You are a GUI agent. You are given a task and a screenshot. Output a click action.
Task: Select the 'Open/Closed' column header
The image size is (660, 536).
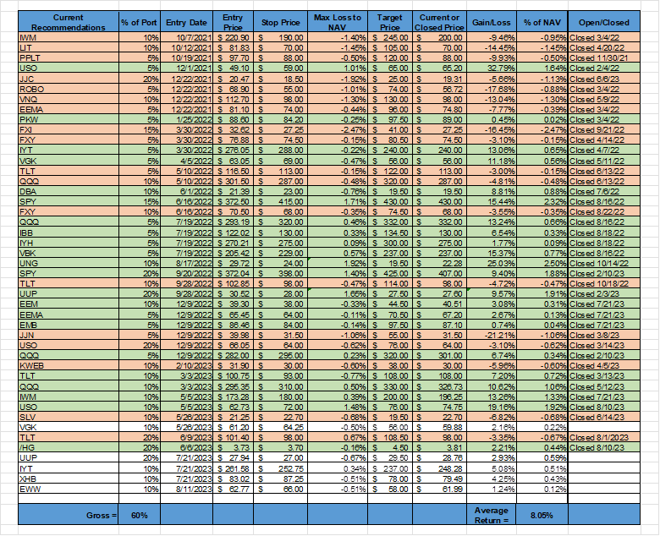[x=603, y=22]
